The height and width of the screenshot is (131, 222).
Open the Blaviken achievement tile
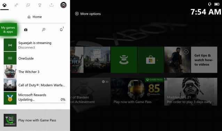tap(90, 91)
